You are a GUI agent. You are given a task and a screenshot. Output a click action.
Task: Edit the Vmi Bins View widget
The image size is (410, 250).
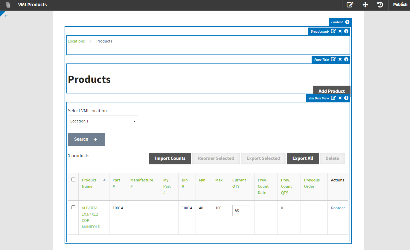pyautogui.click(x=333, y=98)
